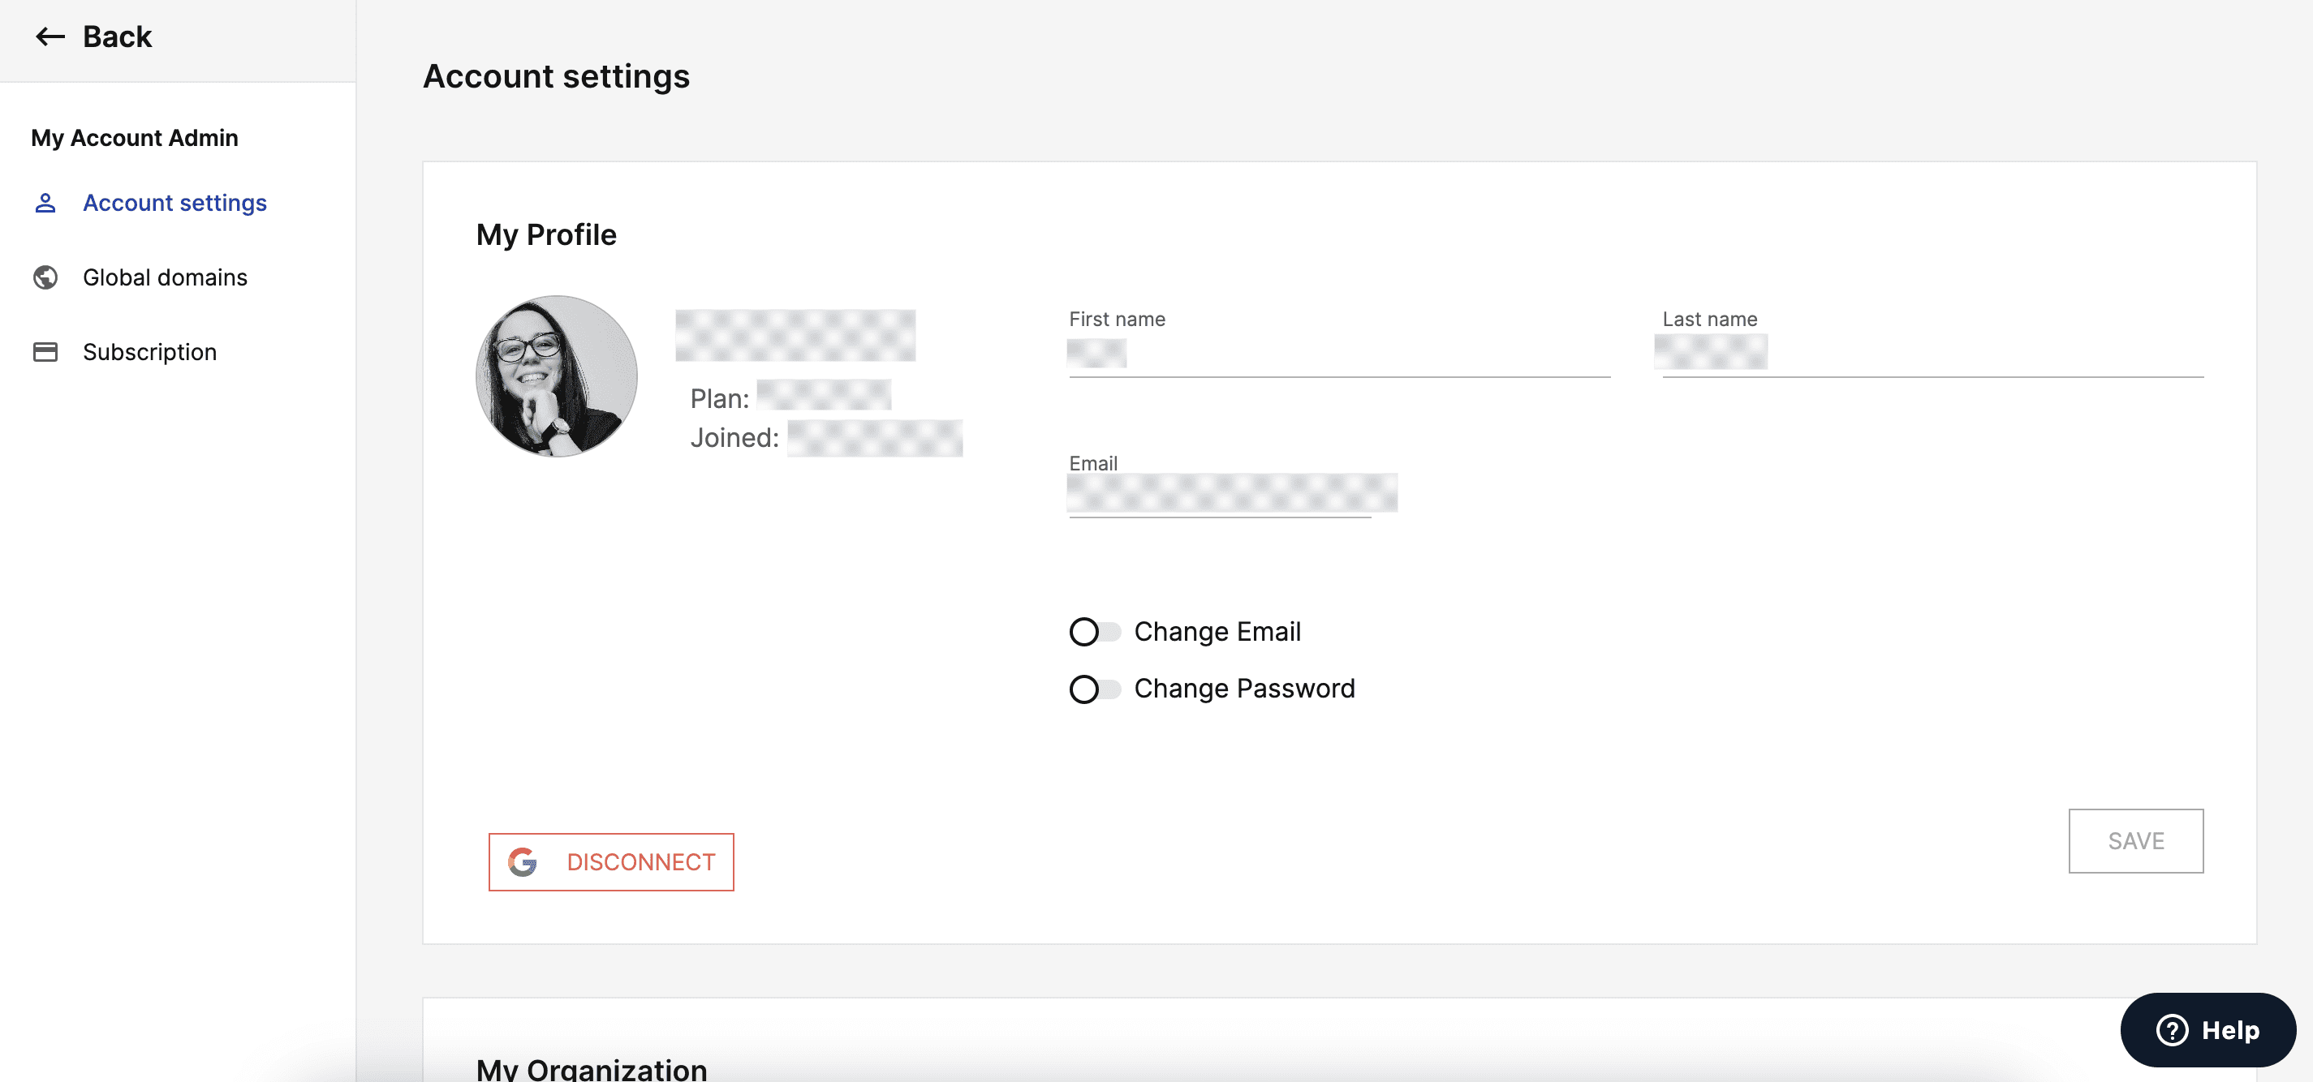Toggle the Change Email switch
Viewport: 2313px width, 1082px height.
tap(1095, 633)
